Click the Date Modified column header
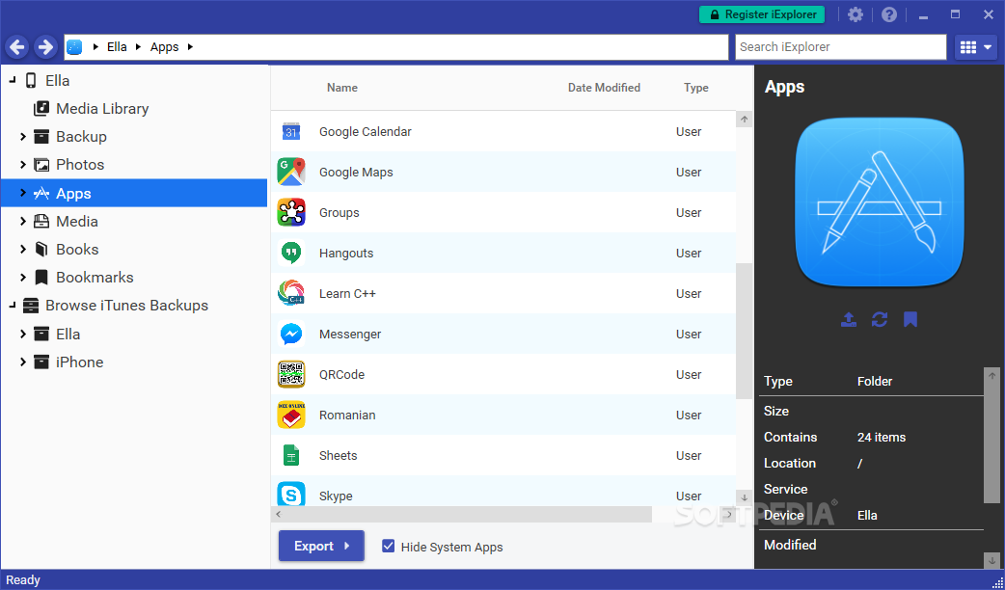 coord(604,88)
